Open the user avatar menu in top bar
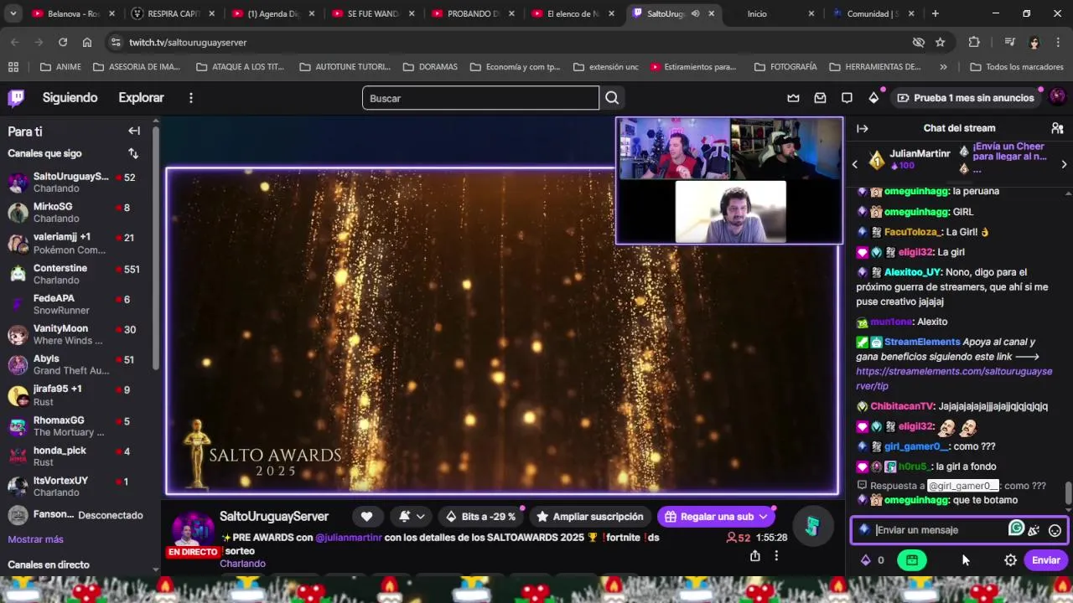Viewport: 1073px width, 603px height. point(1057,97)
